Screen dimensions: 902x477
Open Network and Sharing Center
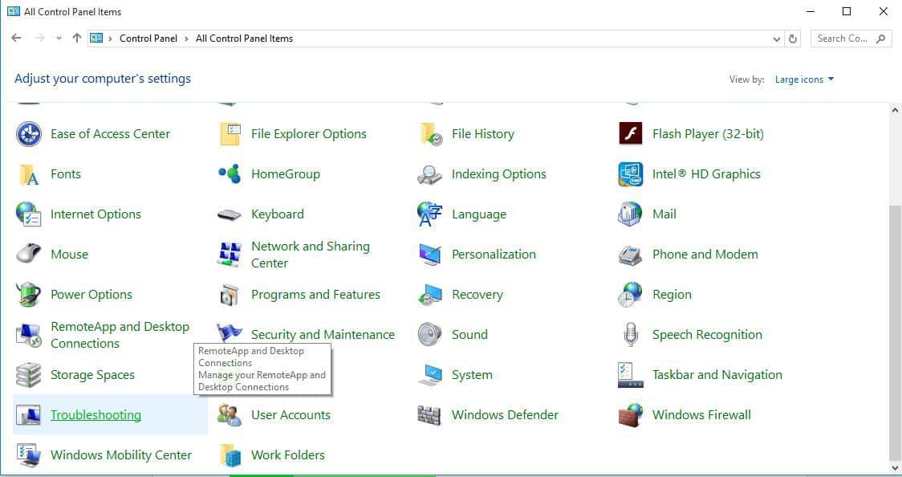click(311, 254)
